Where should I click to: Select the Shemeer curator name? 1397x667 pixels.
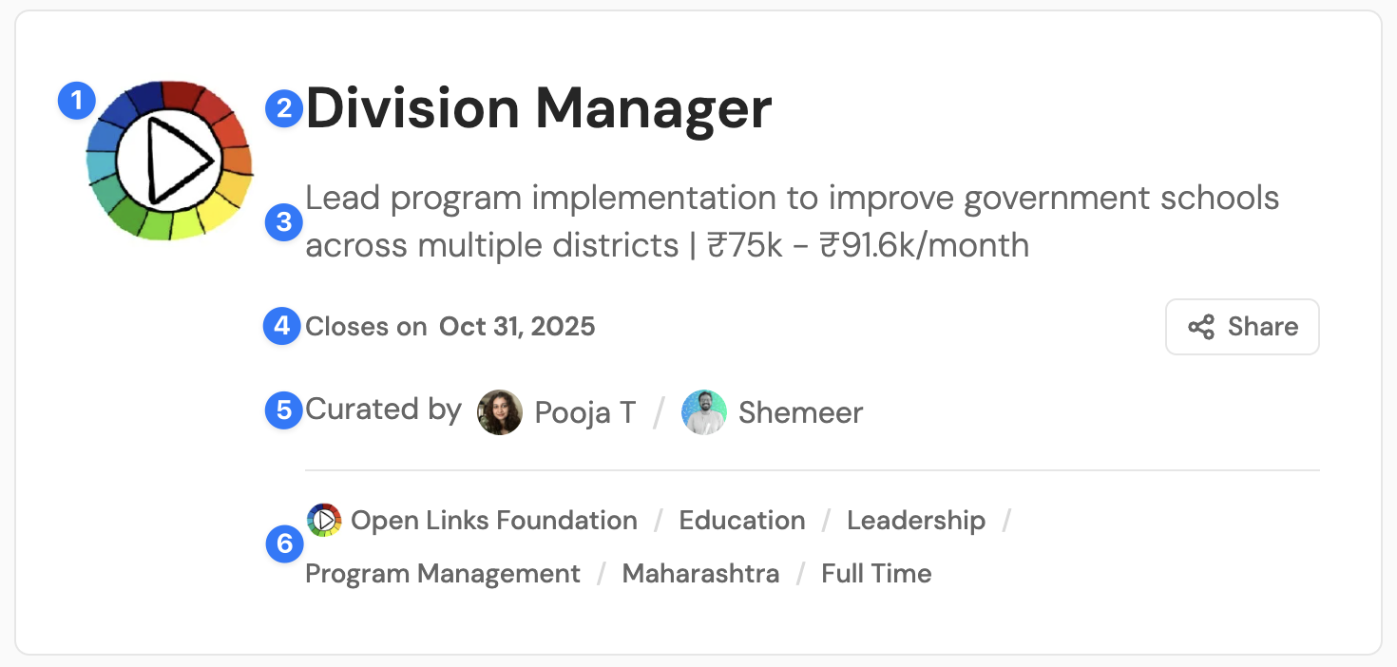pyautogui.click(x=800, y=412)
